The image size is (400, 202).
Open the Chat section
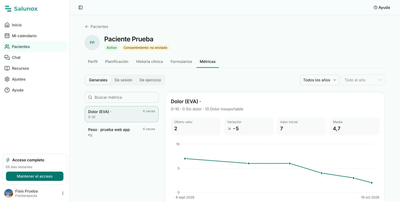pos(35,57)
